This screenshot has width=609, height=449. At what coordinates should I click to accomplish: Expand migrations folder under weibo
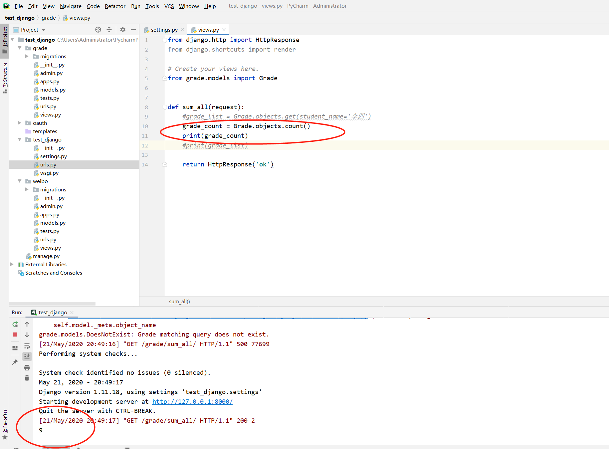[27, 189]
